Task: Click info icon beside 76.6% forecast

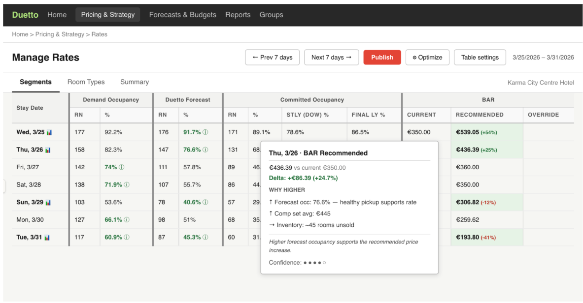Action: (205, 150)
